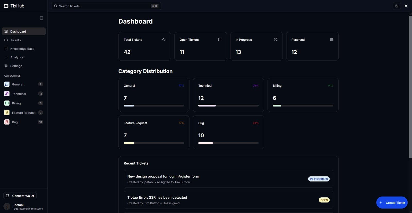Click the Bug distribution progress bar
The height and width of the screenshot is (213, 412).
click(228, 143)
